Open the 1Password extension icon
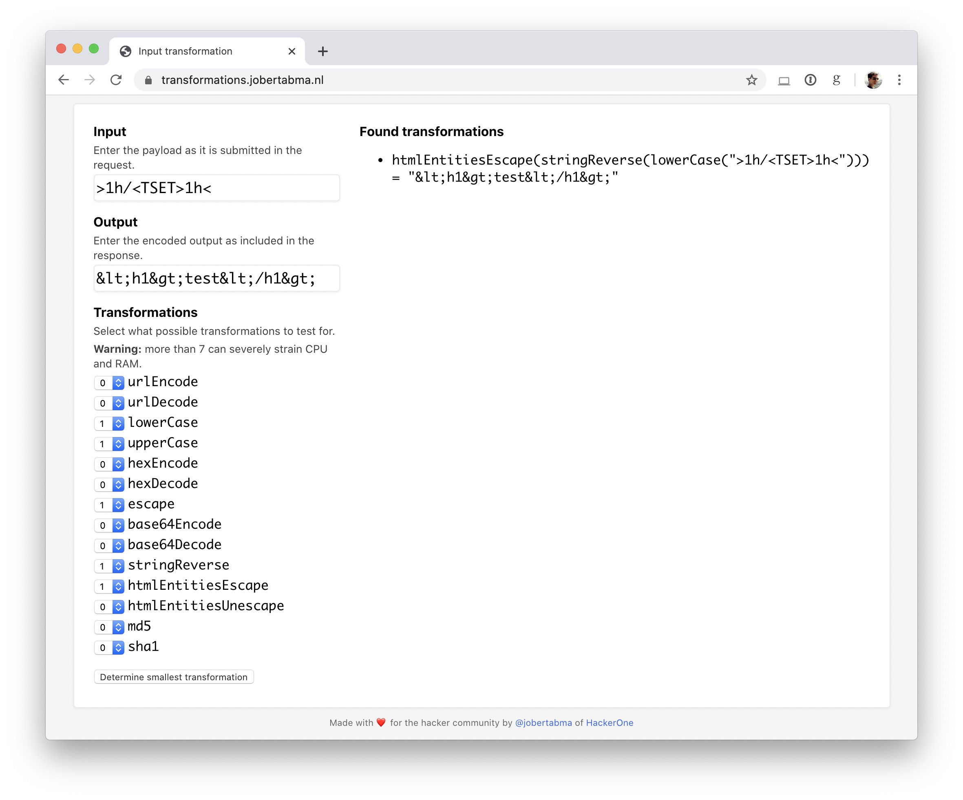 click(x=810, y=80)
